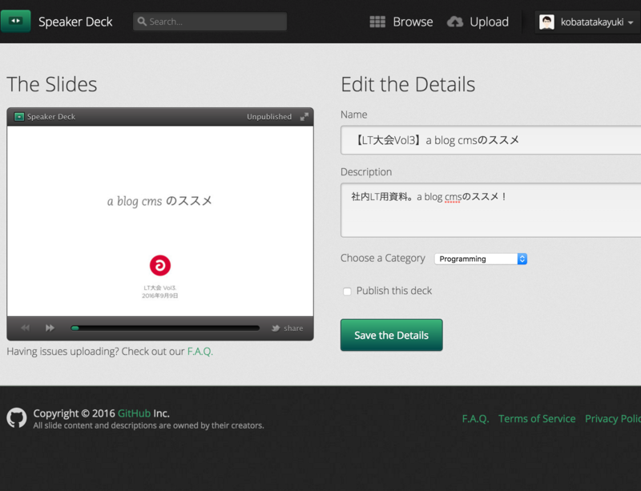Click the small Speaker Deck icon in player
This screenshot has height=491, width=641.
18,117
